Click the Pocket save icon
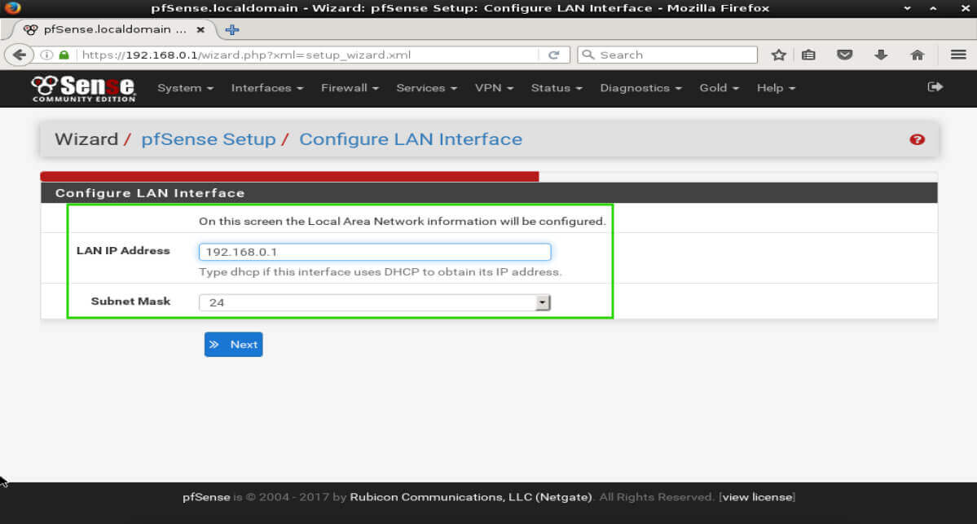 [845, 55]
